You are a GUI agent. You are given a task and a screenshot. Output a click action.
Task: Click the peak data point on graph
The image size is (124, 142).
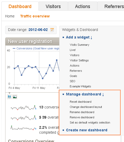click(x=57, y=60)
